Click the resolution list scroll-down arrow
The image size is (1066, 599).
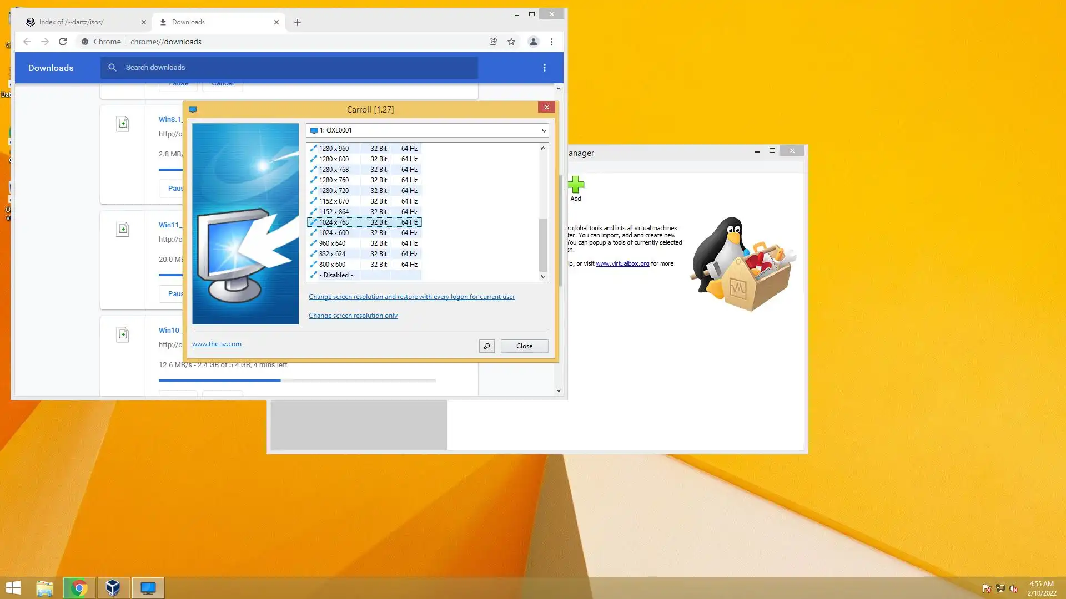tap(543, 276)
